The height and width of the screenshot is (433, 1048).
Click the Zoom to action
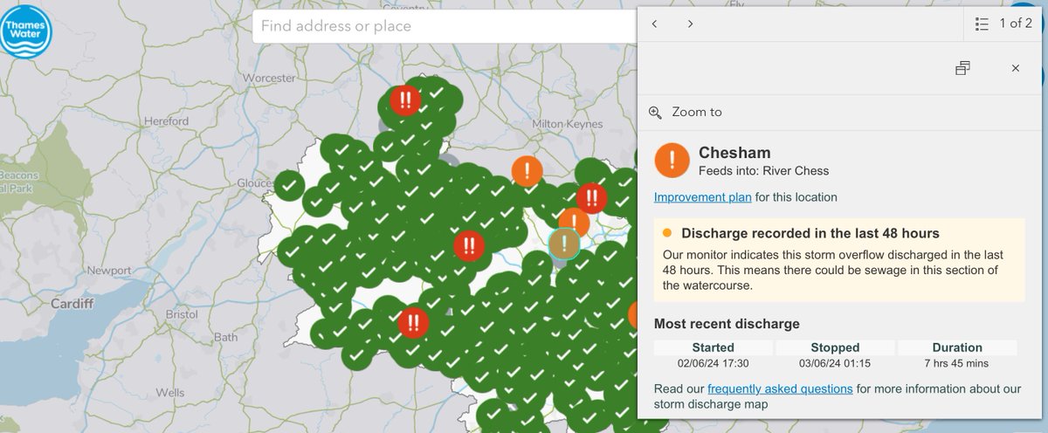tap(686, 112)
